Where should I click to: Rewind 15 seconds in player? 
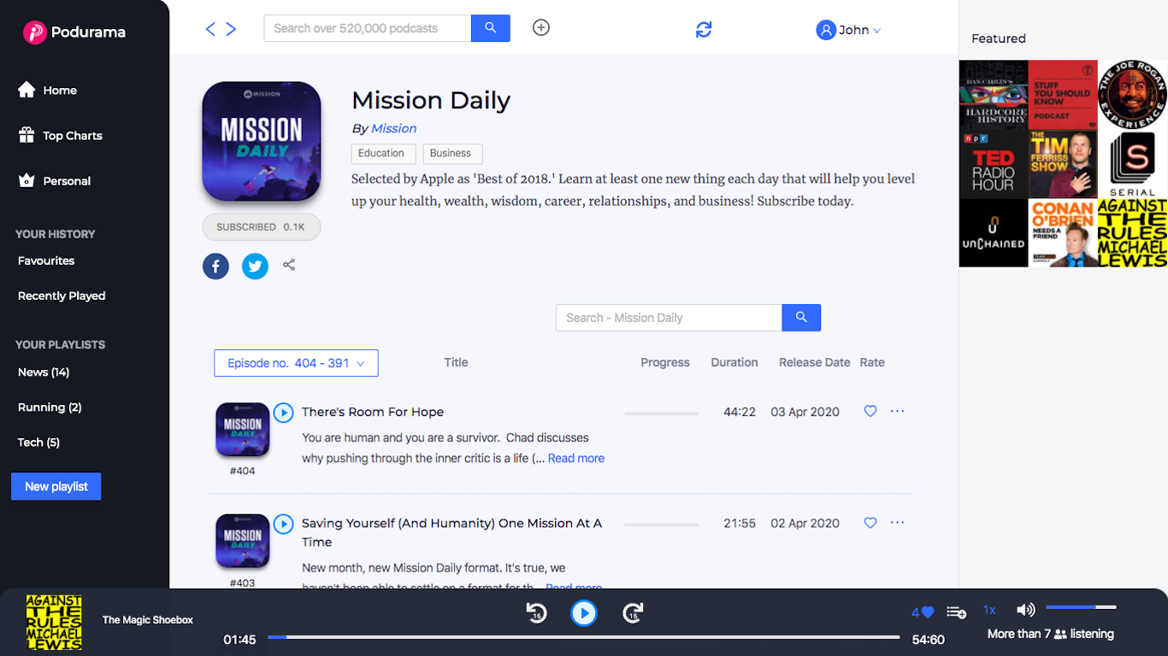pyautogui.click(x=536, y=612)
